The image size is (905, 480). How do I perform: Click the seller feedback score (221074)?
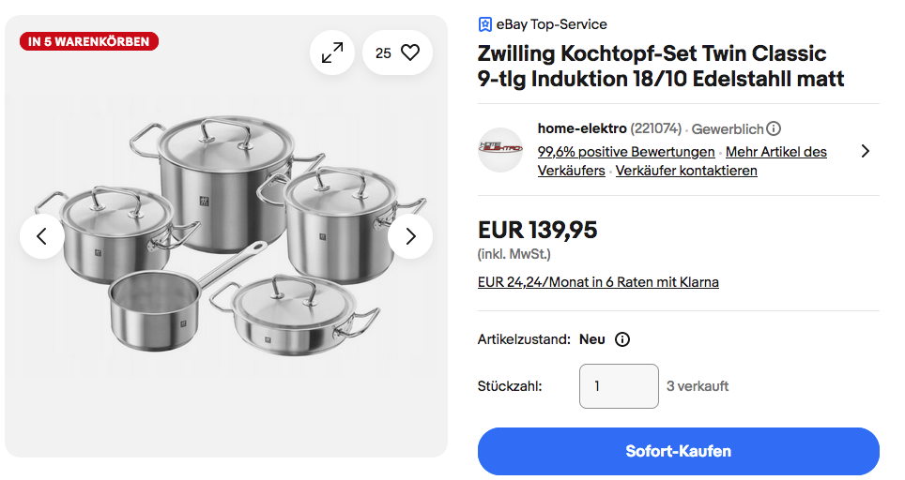click(656, 129)
